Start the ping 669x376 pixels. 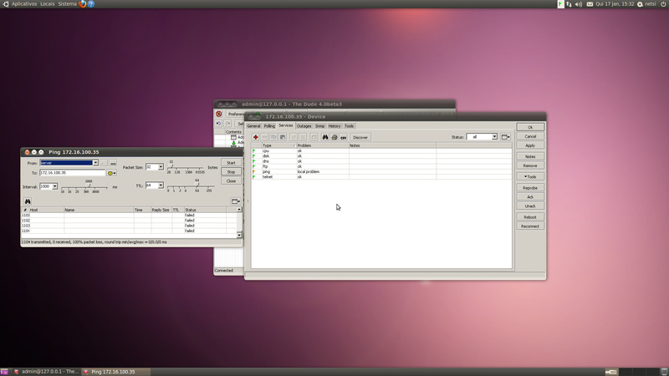pos(232,163)
